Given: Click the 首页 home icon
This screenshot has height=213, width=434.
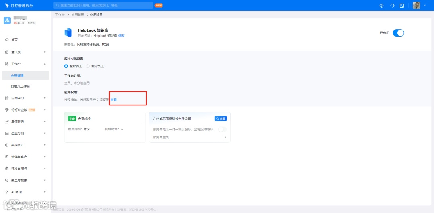Looking at the screenshot, I should [x=7, y=40].
